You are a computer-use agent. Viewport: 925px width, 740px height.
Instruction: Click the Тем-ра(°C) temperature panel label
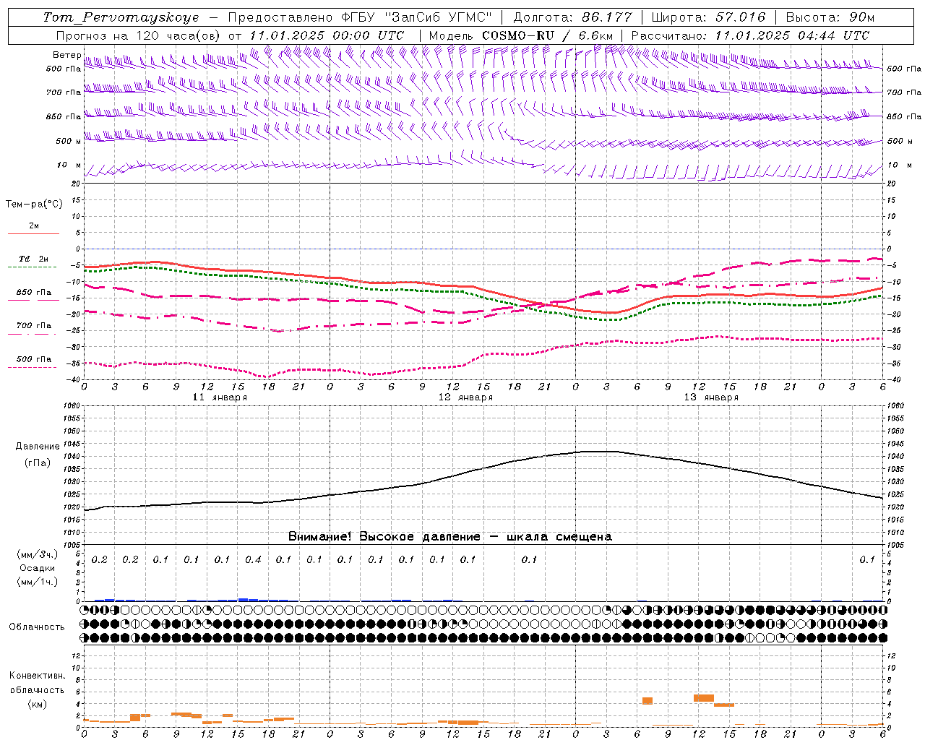(x=34, y=205)
